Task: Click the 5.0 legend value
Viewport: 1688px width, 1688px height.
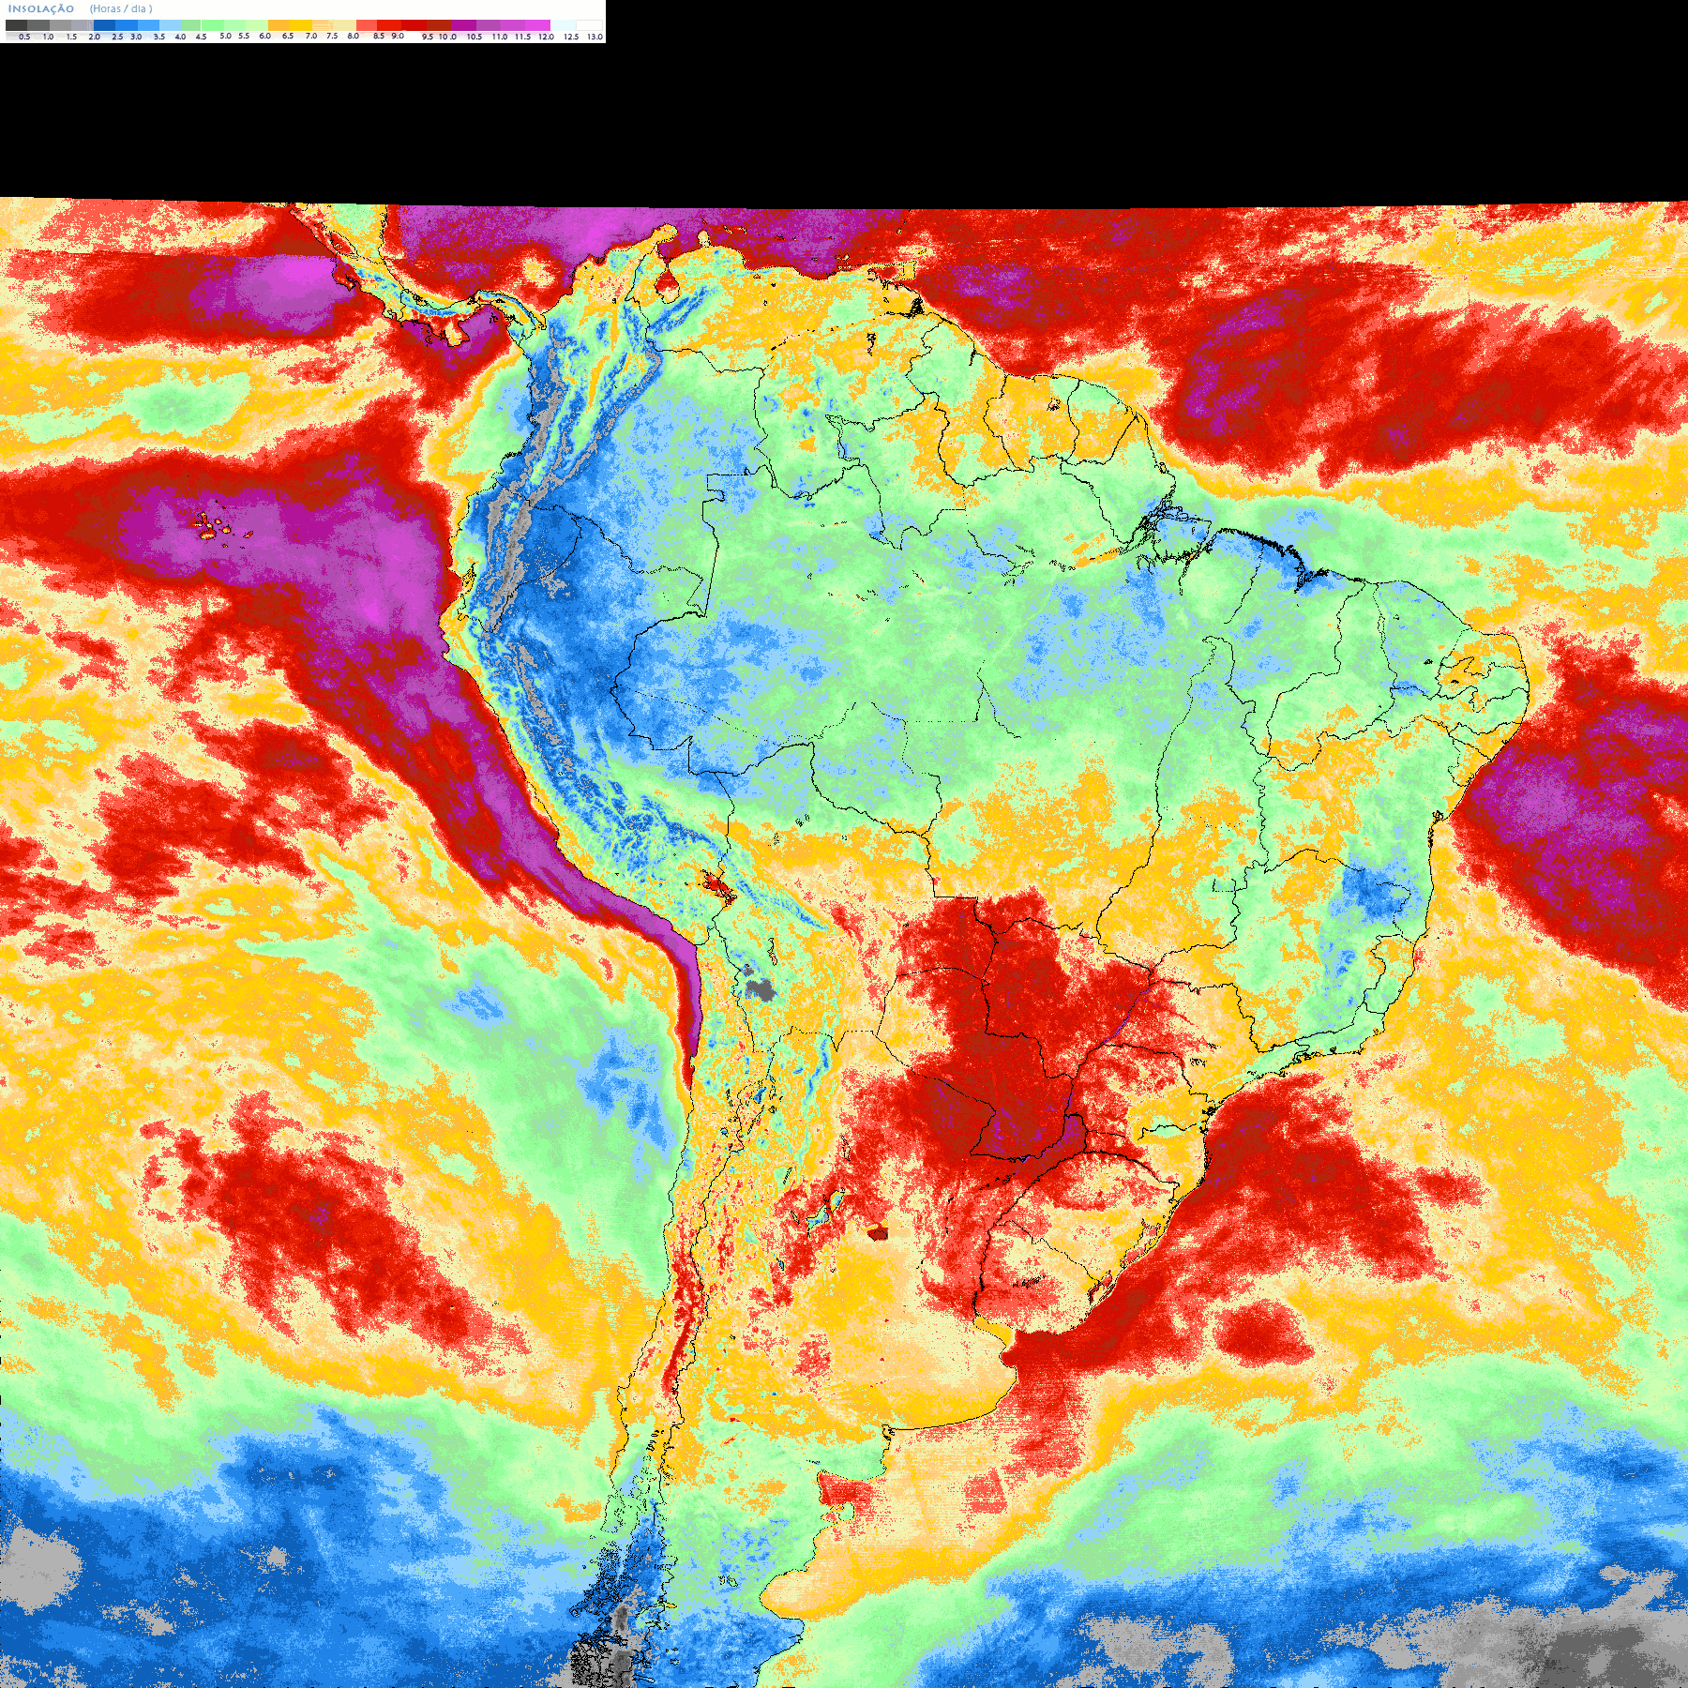Action: (x=225, y=36)
